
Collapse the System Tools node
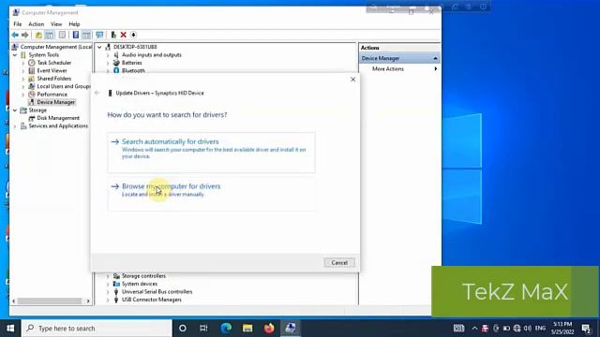pos(15,55)
